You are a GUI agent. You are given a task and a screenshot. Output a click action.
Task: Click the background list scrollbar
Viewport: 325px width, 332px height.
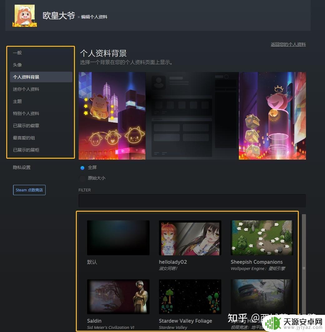(304, 268)
